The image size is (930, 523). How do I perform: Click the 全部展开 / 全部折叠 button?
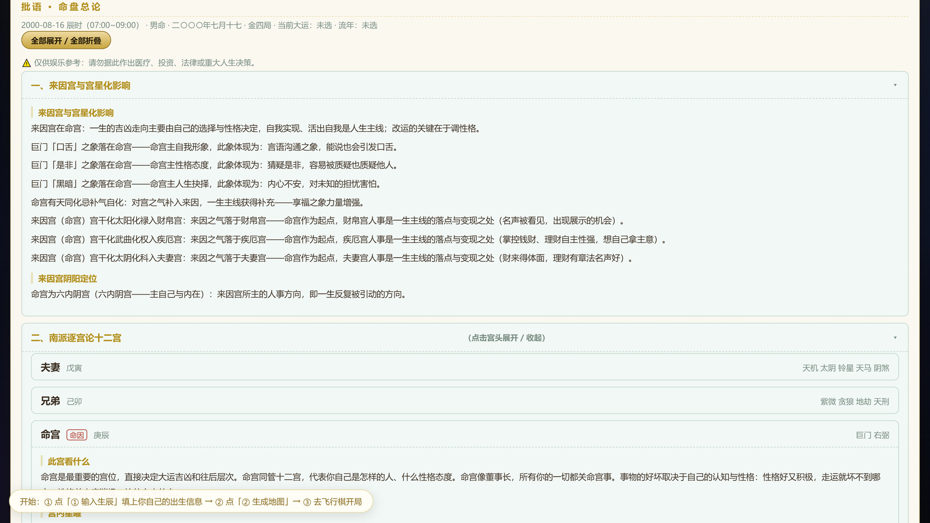pyautogui.click(x=66, y=41)
